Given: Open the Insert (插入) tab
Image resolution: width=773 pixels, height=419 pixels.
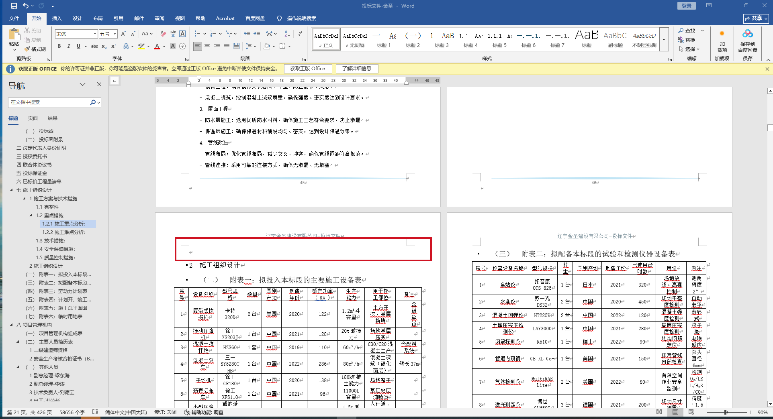Looking at the screenshot, I should coord(57,18).
